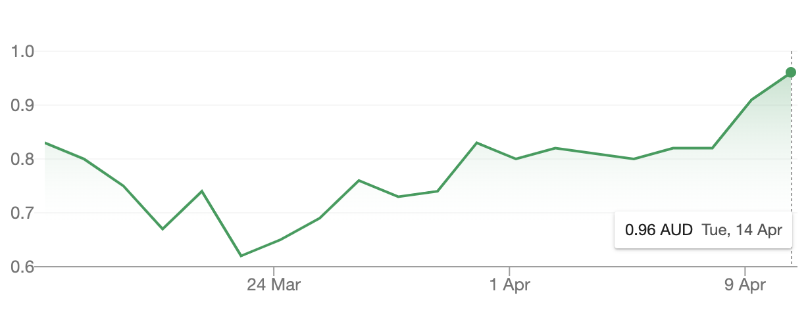Click the 0.76 peak after 24 Mar
This screenshot has height=314, width=808.
point(359,180)
